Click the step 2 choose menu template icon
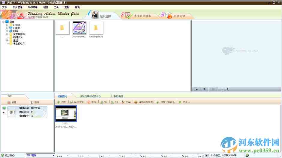The width and height of the screenshot is (282, 158). 128,16
